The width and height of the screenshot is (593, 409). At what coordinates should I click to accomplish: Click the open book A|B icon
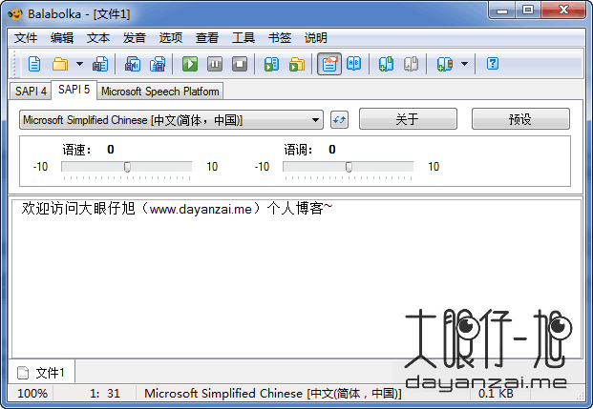(x=354, y=64)
